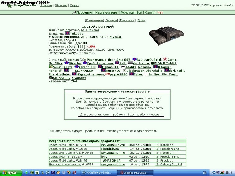Viewport: 235px width, 176px height.
Task: Open the Заводы category link
Action: [111, 20]
